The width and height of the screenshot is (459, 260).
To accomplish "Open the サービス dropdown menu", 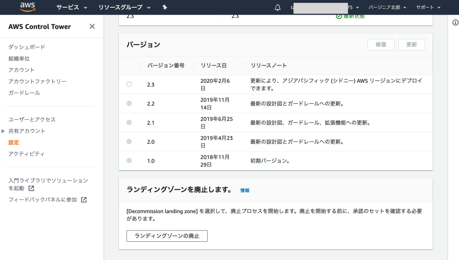I will pos(72,7).
